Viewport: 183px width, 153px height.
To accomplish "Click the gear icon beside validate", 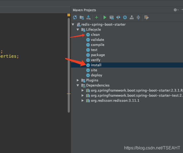I will [x=88, y=40].
